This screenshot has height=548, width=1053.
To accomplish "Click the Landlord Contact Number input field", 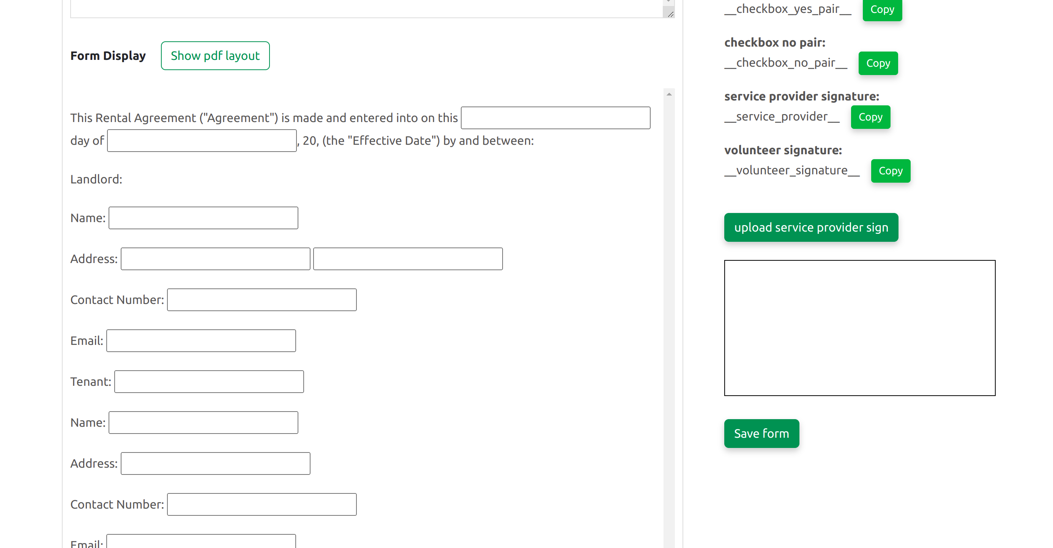I will tap(260, 300).
